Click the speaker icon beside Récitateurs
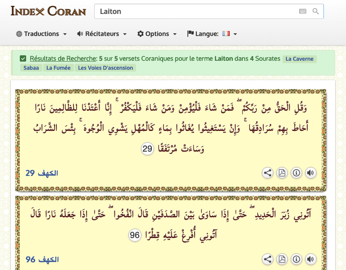The height and width of the screenshot is (270, 346). pyautogui.click(x=80, y=34)
